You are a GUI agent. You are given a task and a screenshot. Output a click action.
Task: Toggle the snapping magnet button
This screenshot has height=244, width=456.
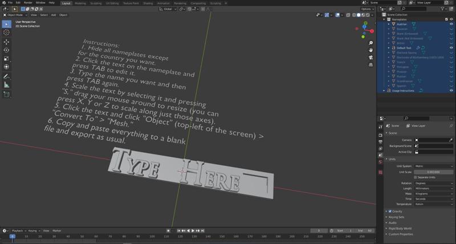[189, 9]
